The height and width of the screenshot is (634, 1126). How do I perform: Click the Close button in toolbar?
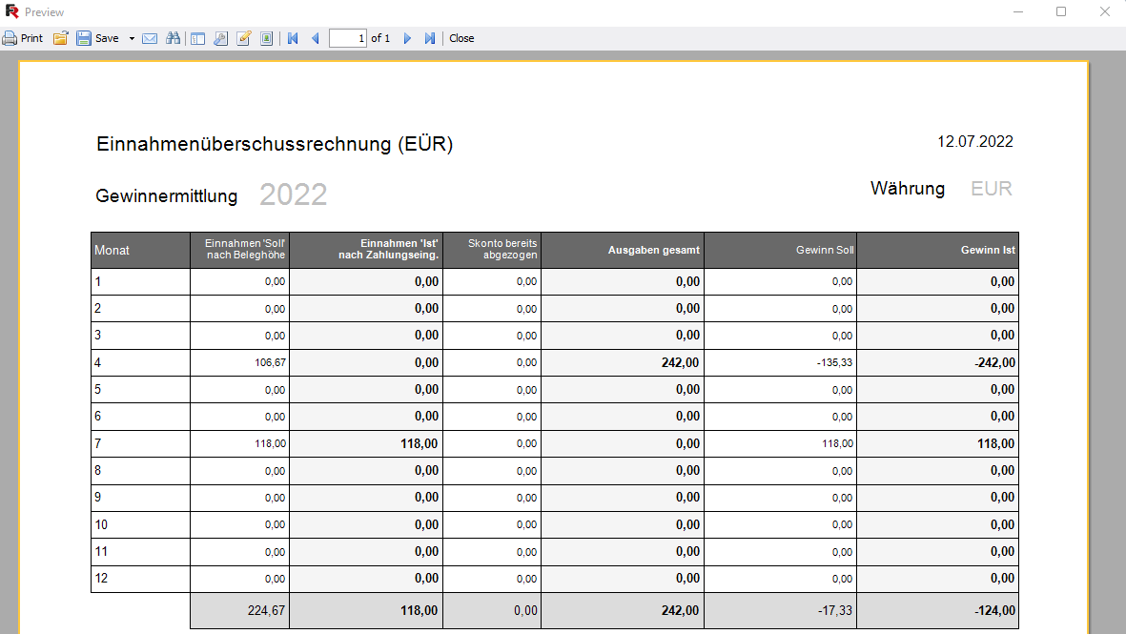[461, 38]
